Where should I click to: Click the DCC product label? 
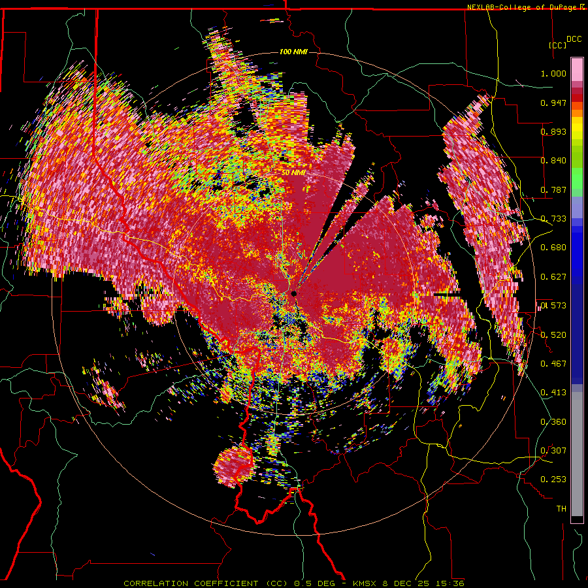(x=574, y=39)
